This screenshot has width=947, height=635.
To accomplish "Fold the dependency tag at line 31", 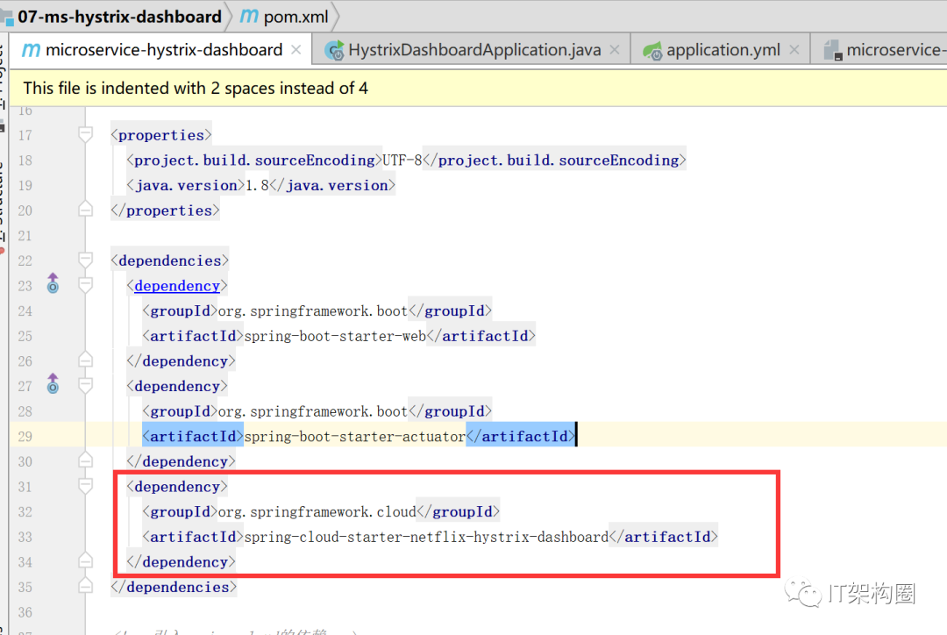I will click(85, 487).
